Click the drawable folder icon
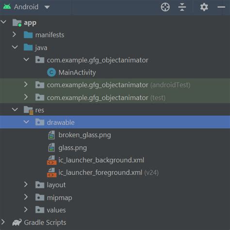The height and width of the screenshot is (230, 230). coord(40,122)
